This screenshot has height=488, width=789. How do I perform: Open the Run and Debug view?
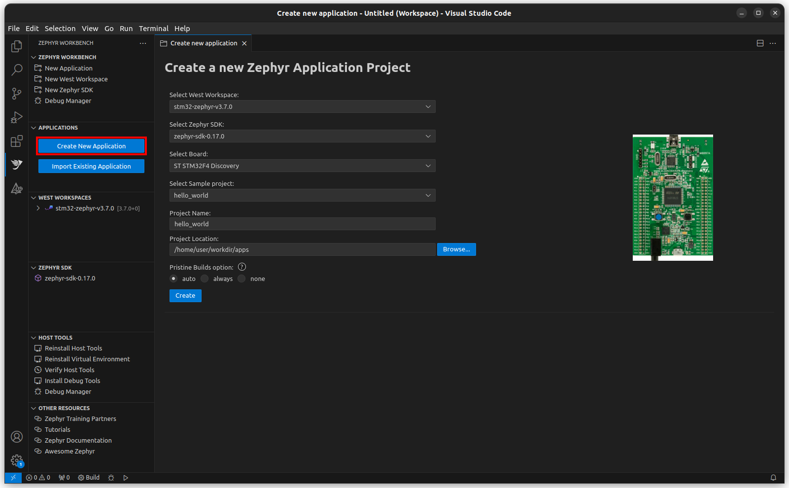(x=16, y=117)
